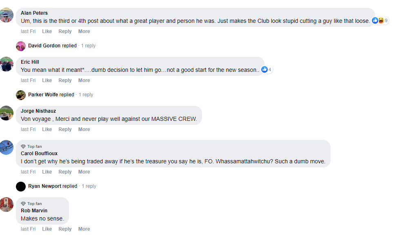The image size is (409, 236).
Task: Expand David Gordon's 1 reply
Action: [88, 46]
